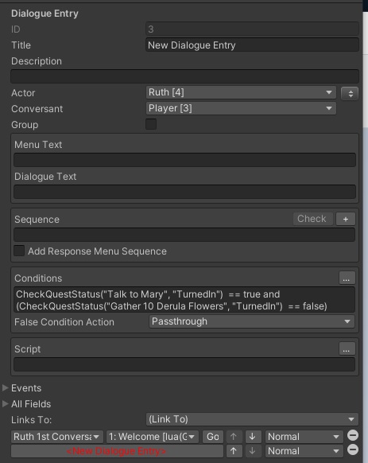Open the Conditions ellipsis editor button
The image size is (368, 463).
click(347, 278)
